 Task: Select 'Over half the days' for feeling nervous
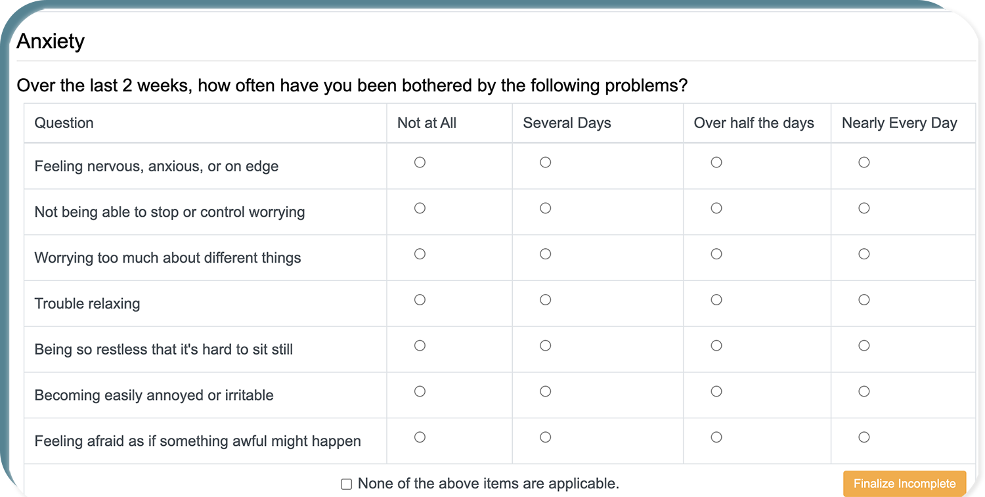point(716,162)
